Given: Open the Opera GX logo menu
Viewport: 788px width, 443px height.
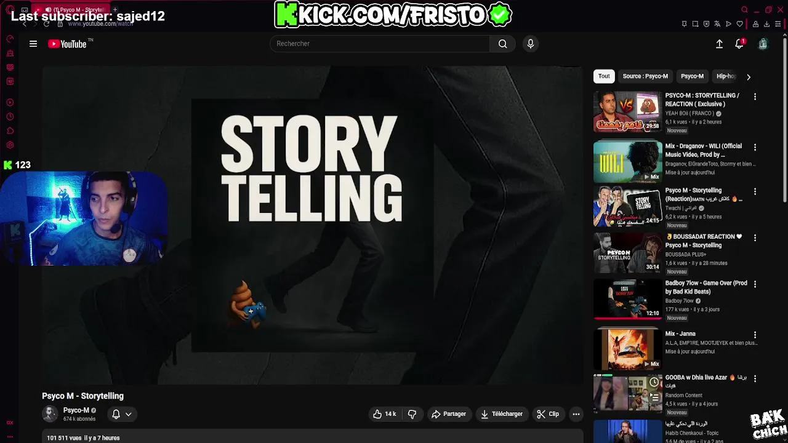Looking at the screenshot, I should [10, 10].
